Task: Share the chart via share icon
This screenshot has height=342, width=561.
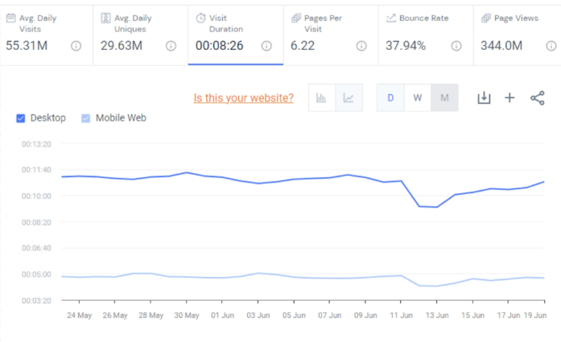Action: pos(537,97)
